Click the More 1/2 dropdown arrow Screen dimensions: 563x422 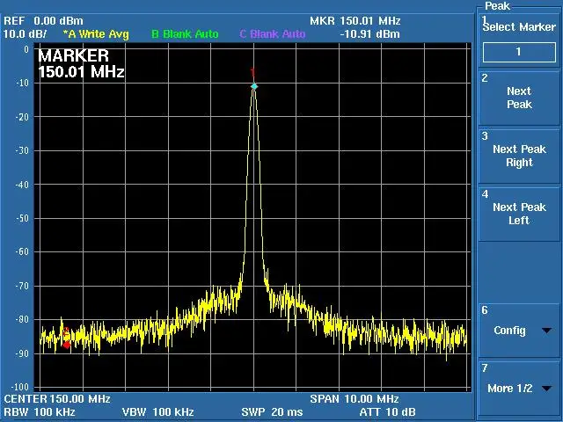pyautogui.click(x=546, y=389)
